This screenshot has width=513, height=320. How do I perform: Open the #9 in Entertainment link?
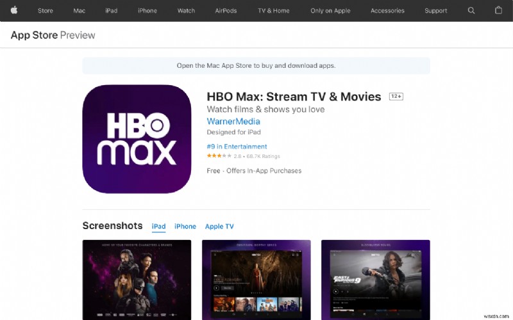(x=237, y=147)
